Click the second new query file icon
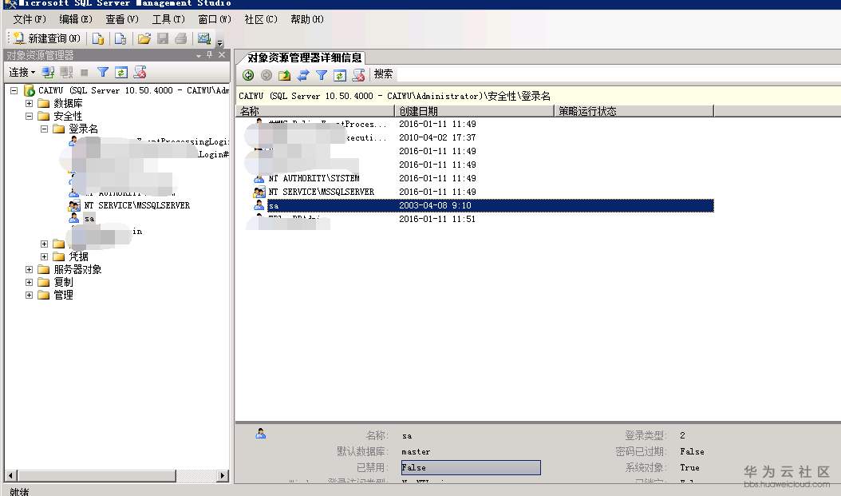 pyautogui.click(x=120, y=38)
